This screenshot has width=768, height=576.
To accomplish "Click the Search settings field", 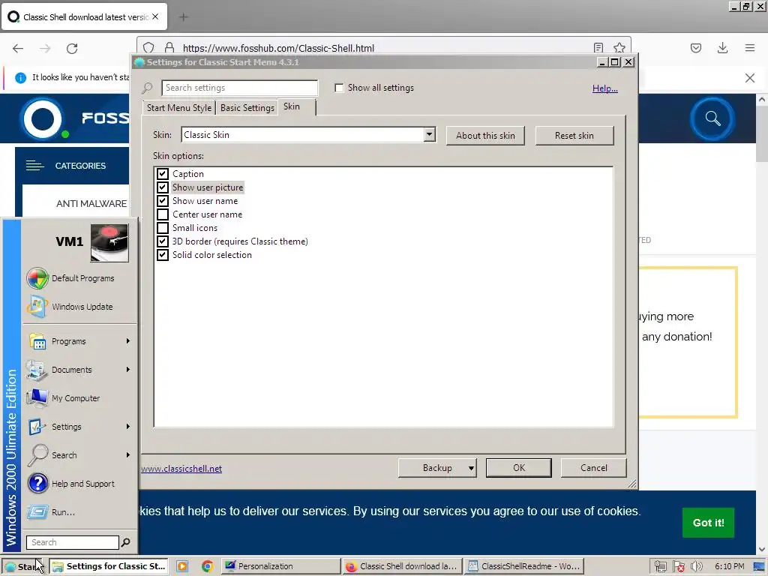I will [x=239, y=88].
